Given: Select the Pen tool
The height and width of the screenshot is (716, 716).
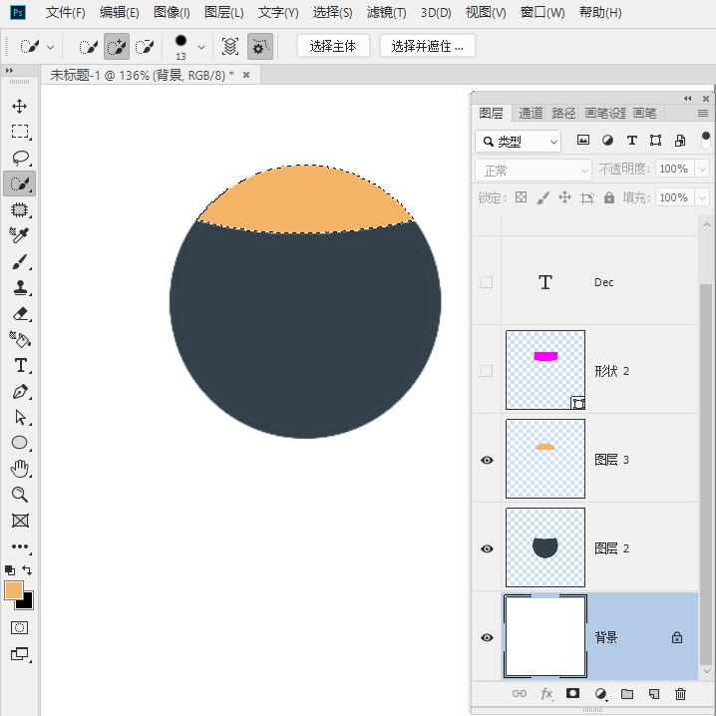Looking at the screenshot, I should pos(20,392).
